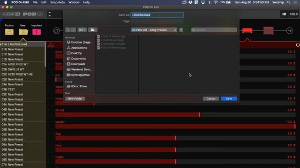Select preset 01A L GodSoLoved
The image size is (300, 168).
pos(22,44)
